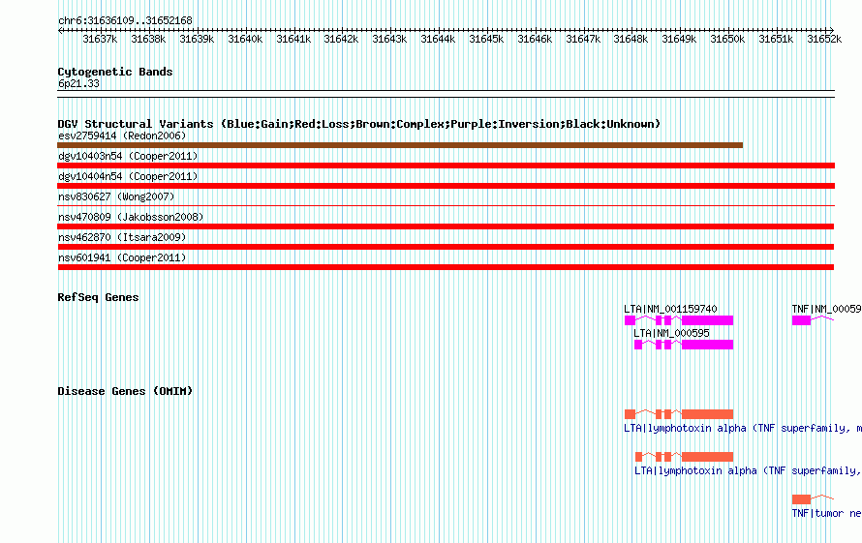Screen dimensions: 862x543
Task: Click the thin red line under nsv830627
Action: point(446,206)
